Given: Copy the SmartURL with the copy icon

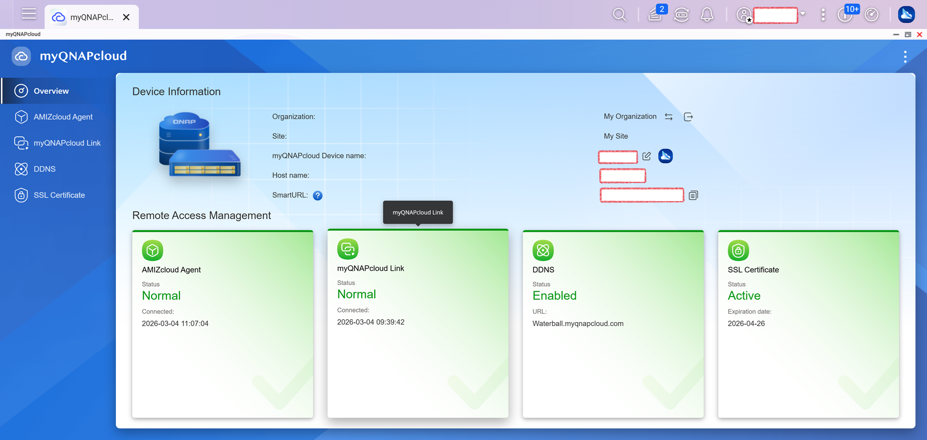Looking at the screenshot, I should tap(693, 196).
